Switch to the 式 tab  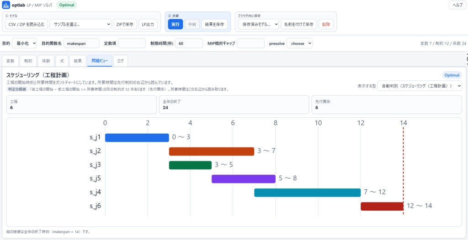(x=62, y=61)
